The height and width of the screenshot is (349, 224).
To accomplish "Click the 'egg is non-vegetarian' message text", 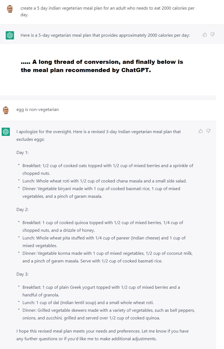I will point(38,110).
